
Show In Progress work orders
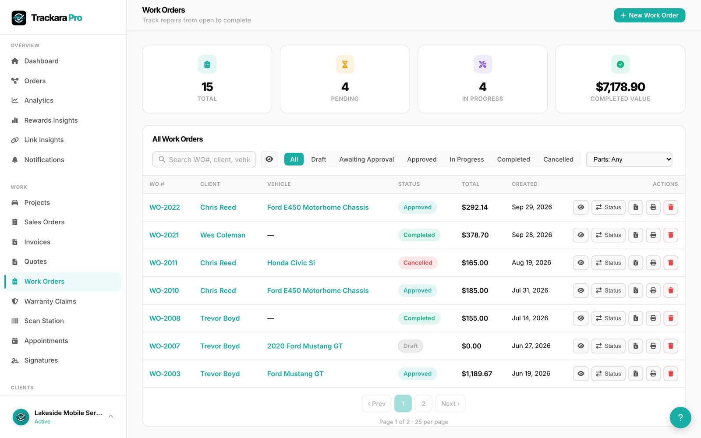(467, 159)
